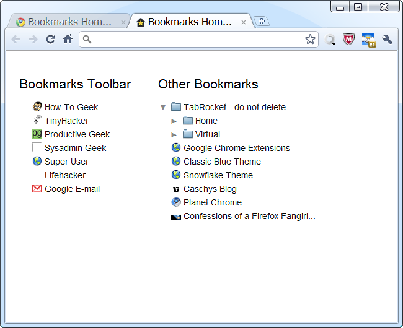Go to the home page icon
Screen dimensions: 403x328
click(68, 40)
